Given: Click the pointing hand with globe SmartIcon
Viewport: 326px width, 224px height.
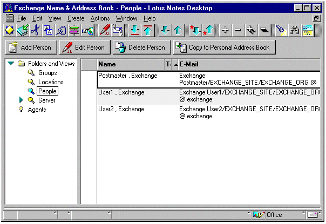Looking at the screenshot, I should (87, 30).
